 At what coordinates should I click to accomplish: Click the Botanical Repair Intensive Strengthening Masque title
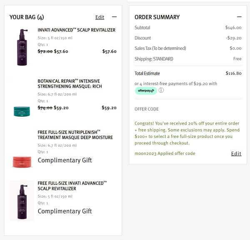tap(70, 84)
